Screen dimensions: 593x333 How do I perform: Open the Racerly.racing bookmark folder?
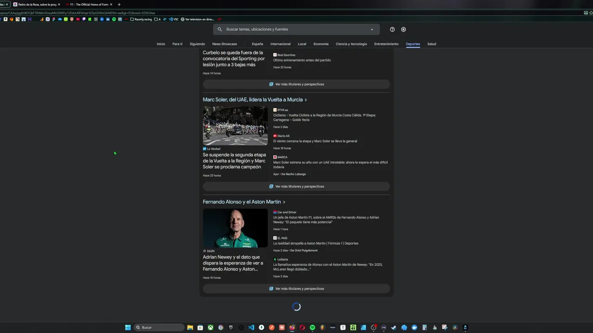(141, 19)
